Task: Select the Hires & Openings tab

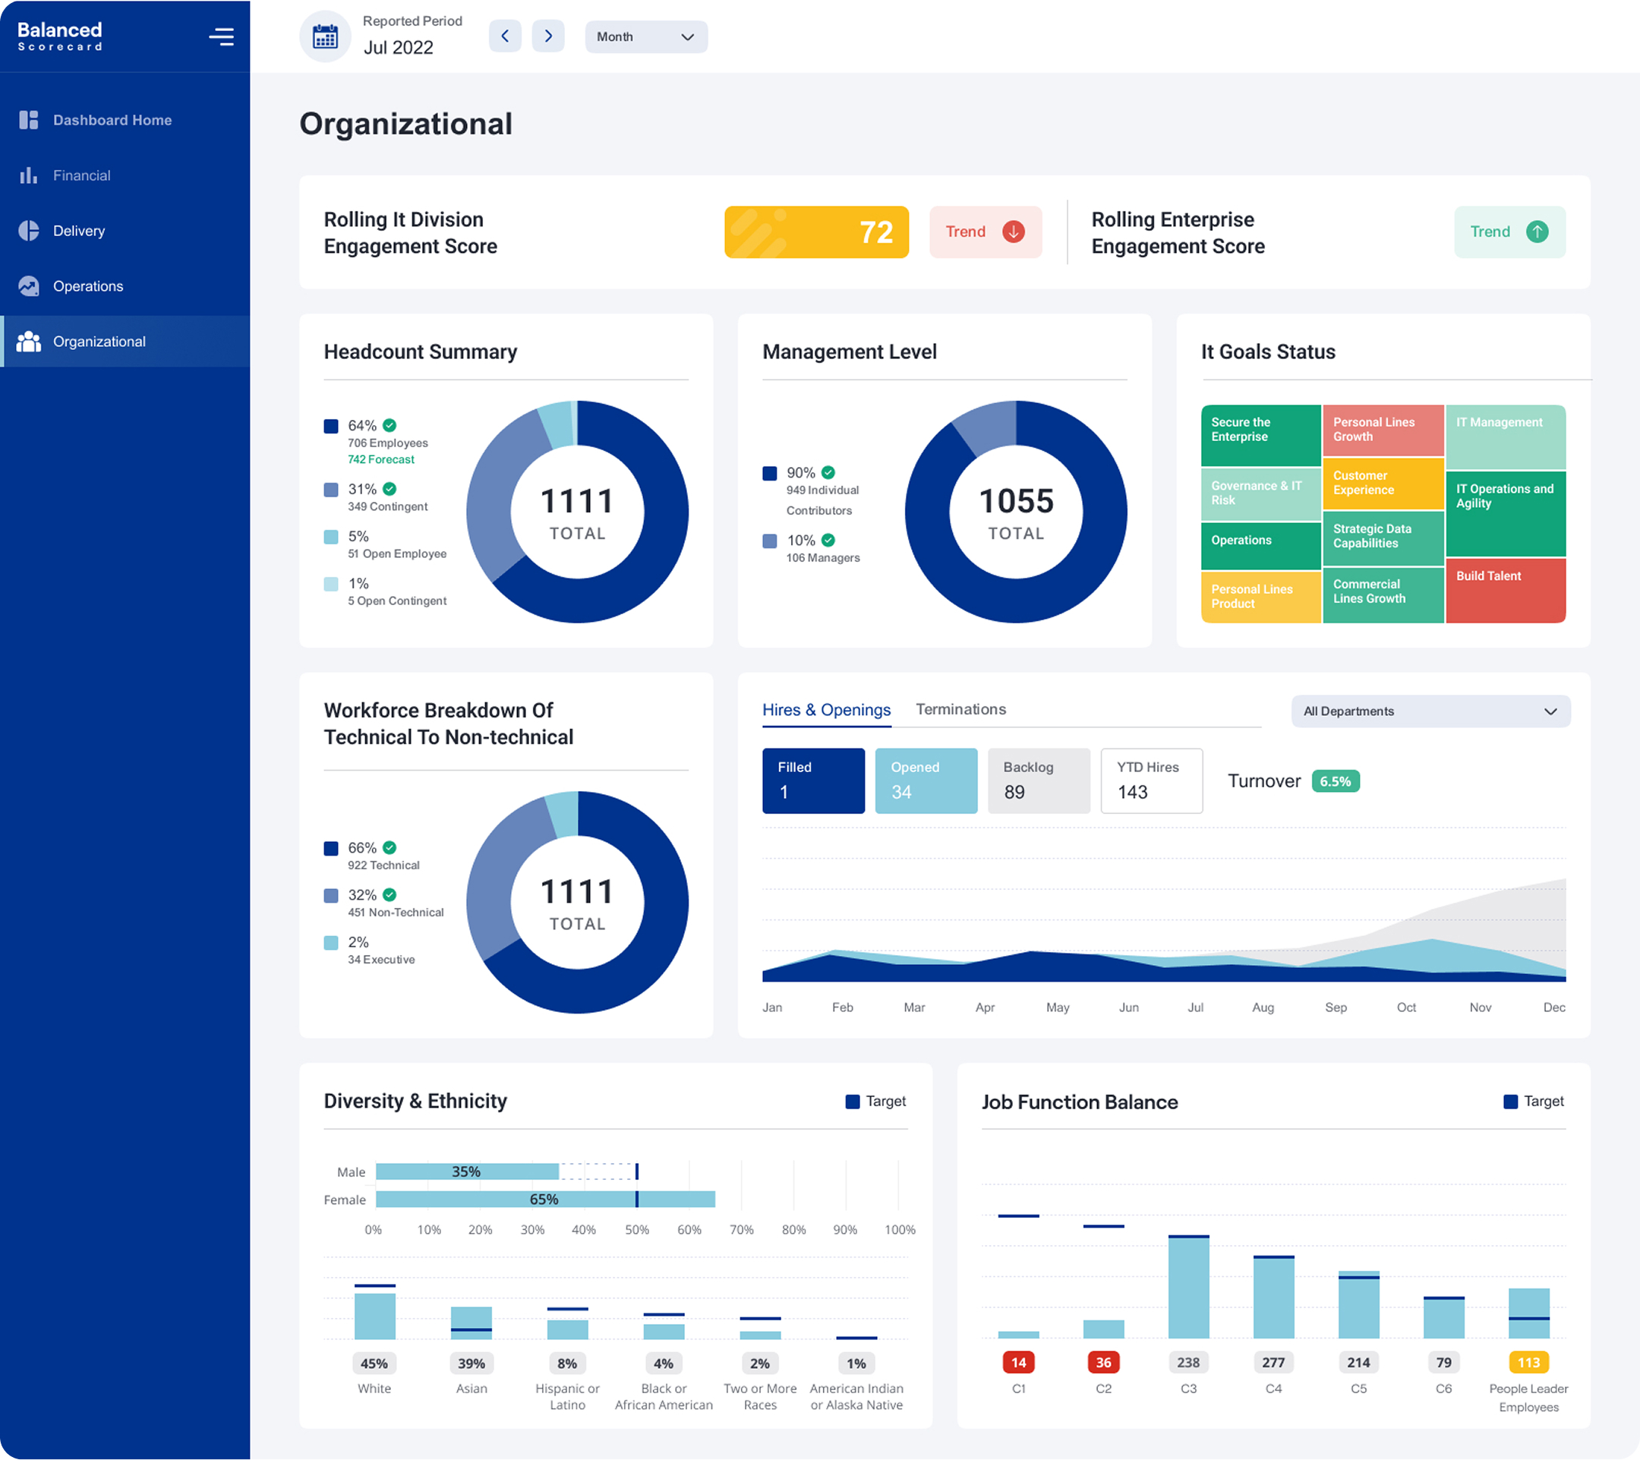Action: [x=826, y=709]
